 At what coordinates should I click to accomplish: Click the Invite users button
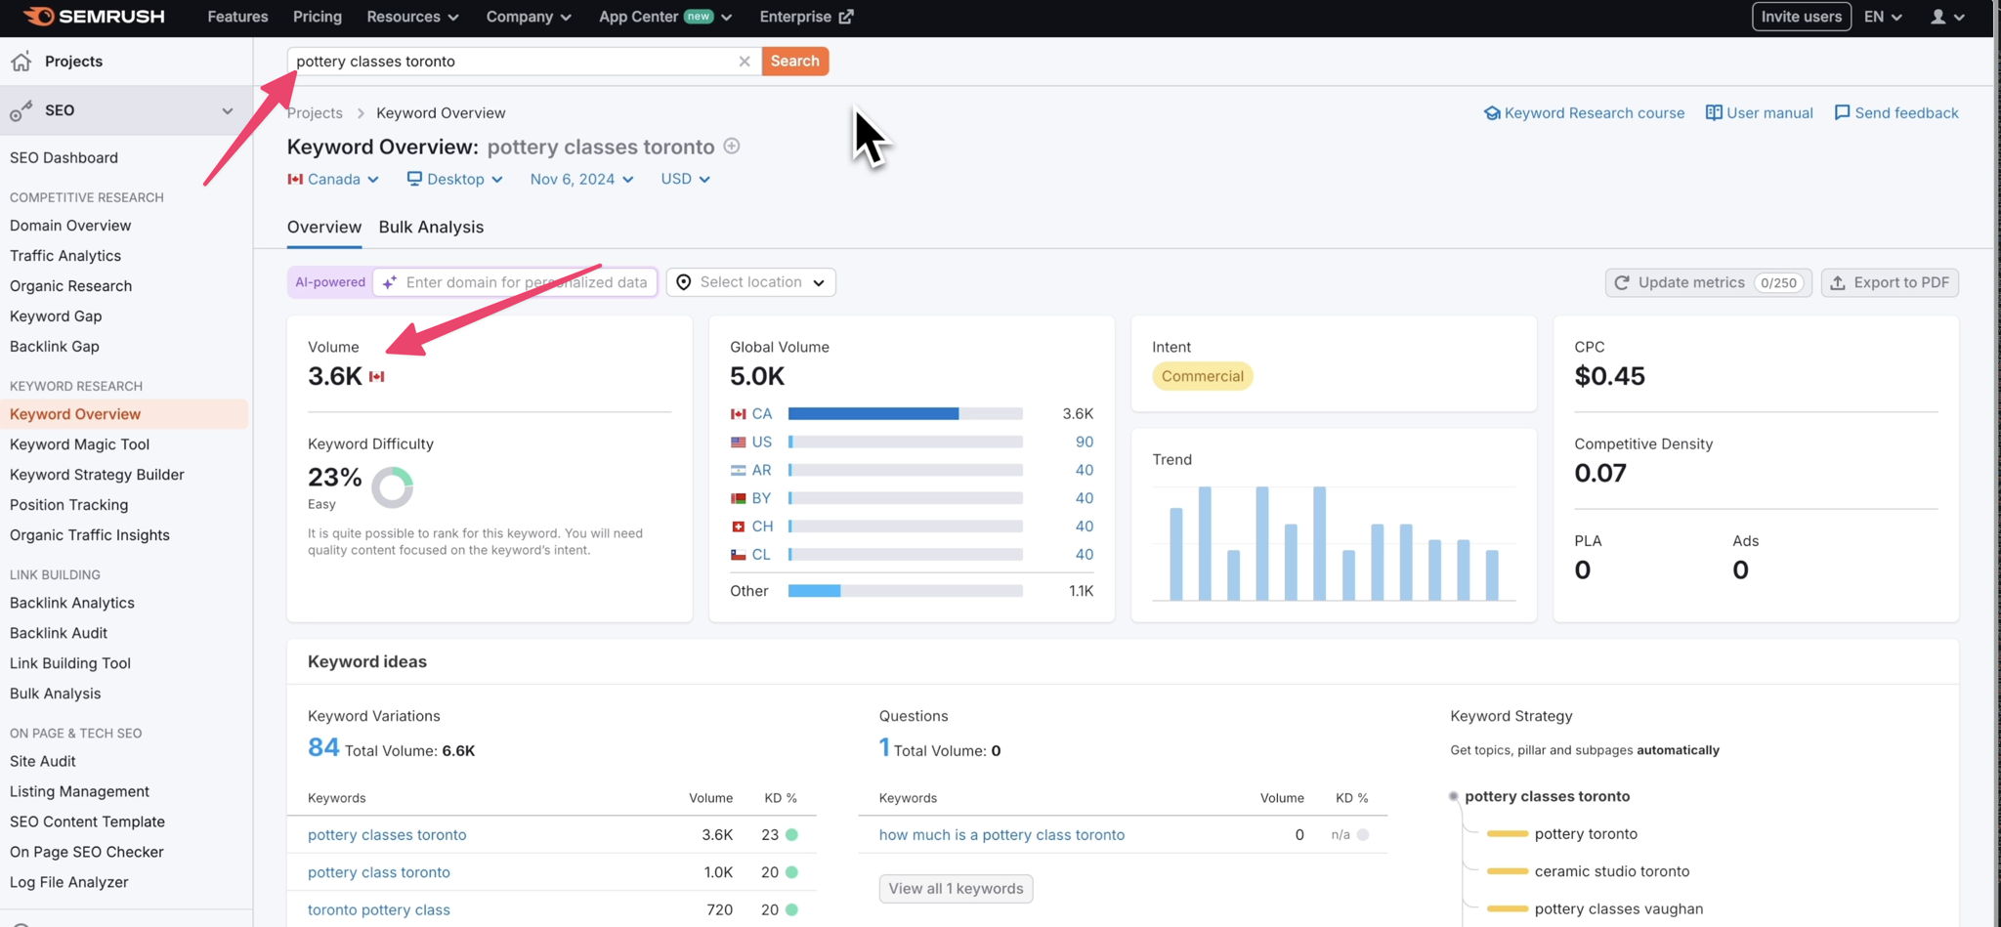click(1802, 17)
